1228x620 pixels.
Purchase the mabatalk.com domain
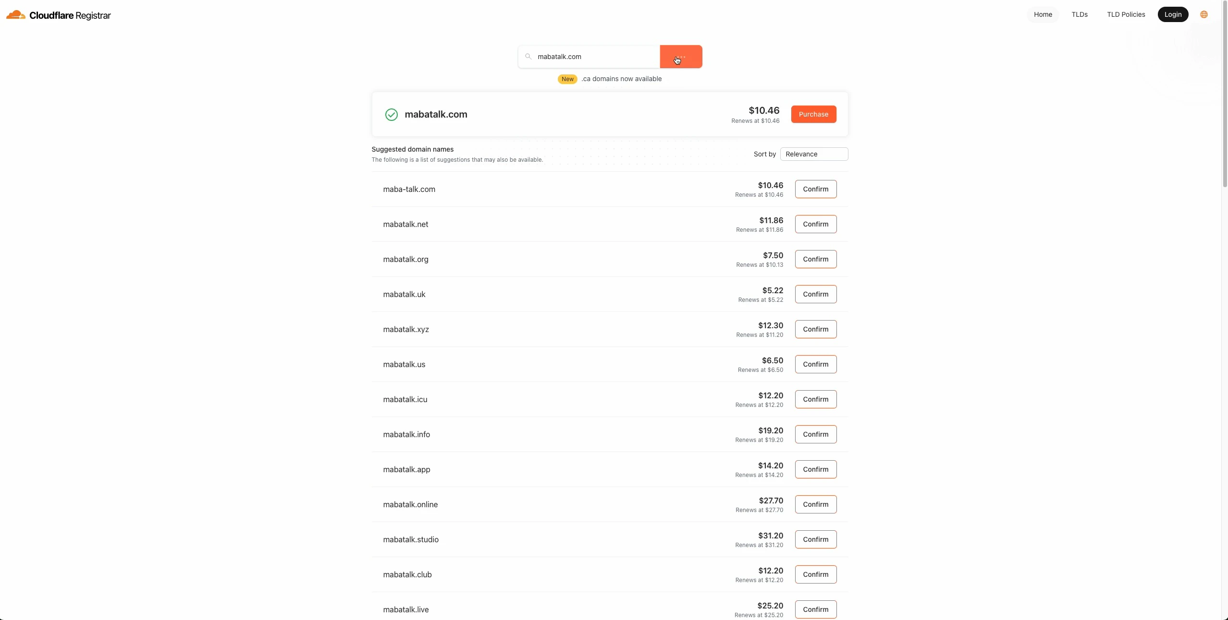[814, 114]
